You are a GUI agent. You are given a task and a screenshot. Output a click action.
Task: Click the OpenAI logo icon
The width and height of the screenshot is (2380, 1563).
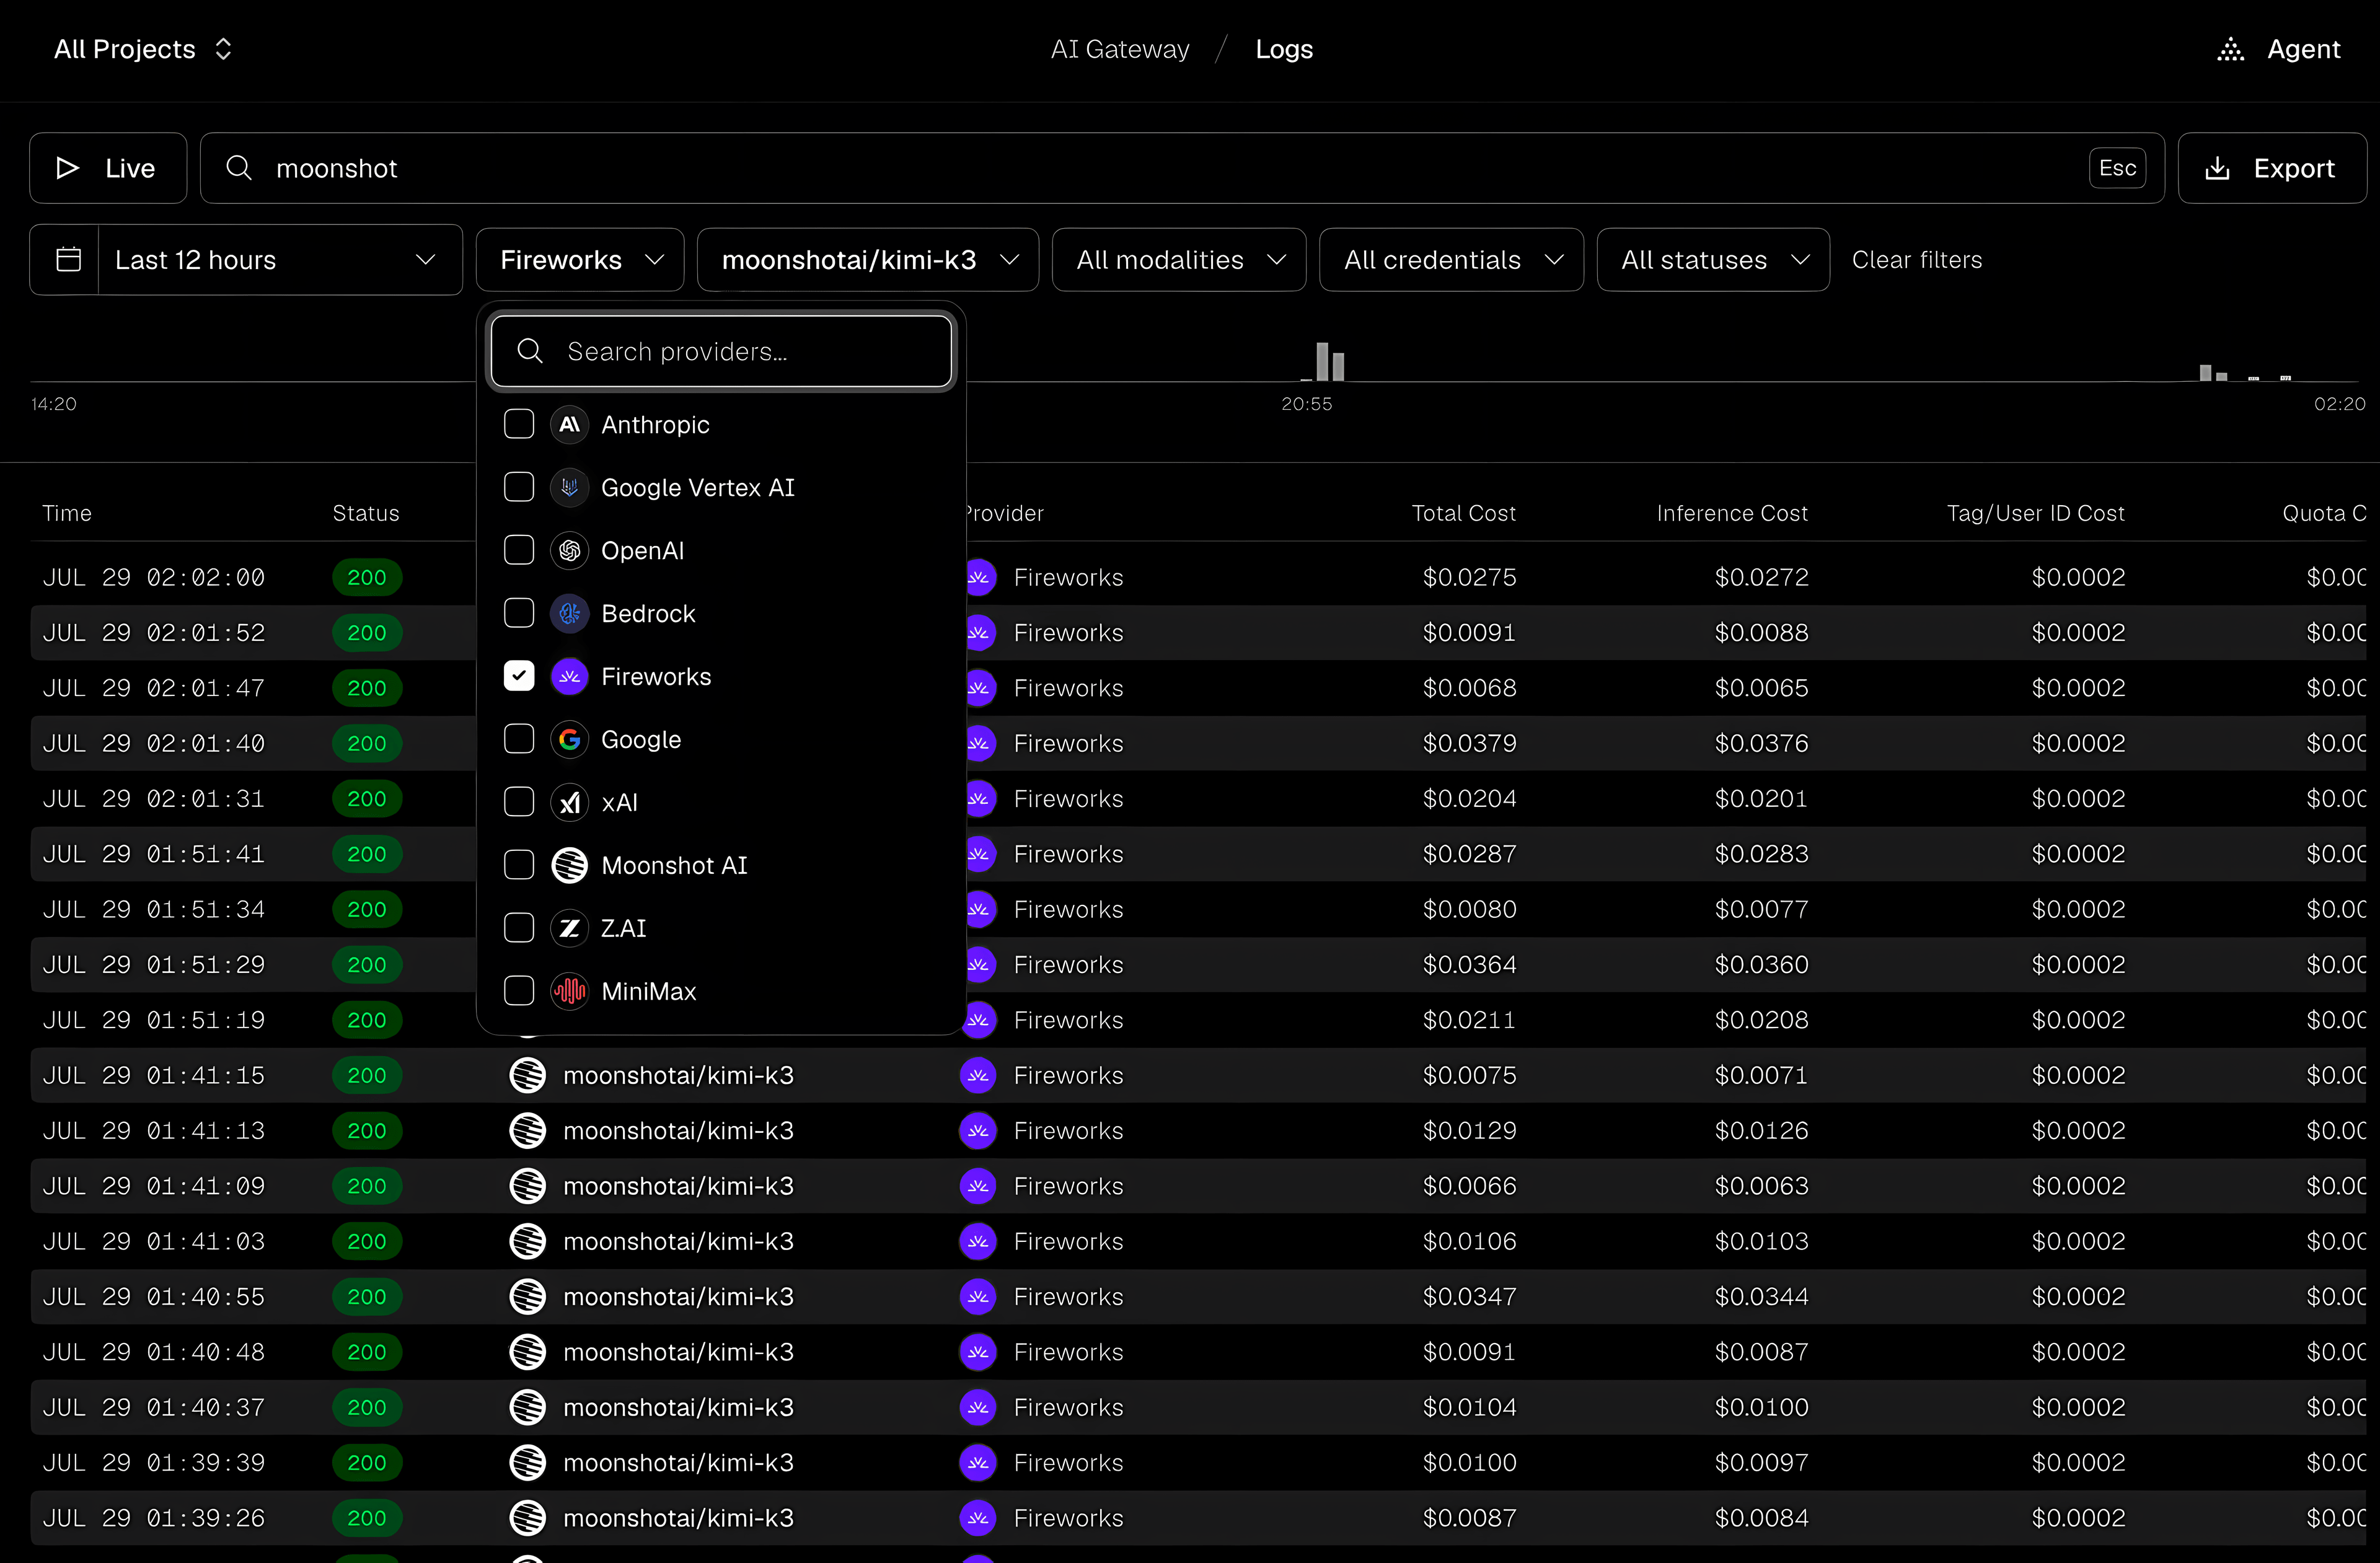(x=569, y=551)
